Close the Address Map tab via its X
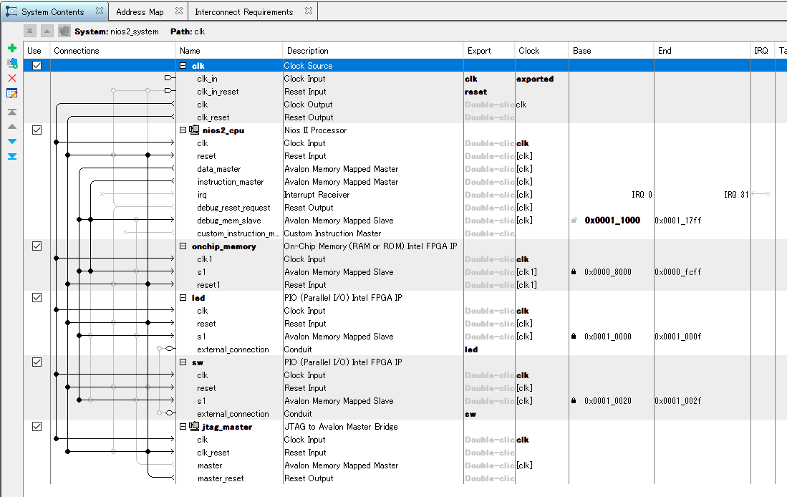Image resolution: width=787 pixels, height=497 pixels. 179,11
